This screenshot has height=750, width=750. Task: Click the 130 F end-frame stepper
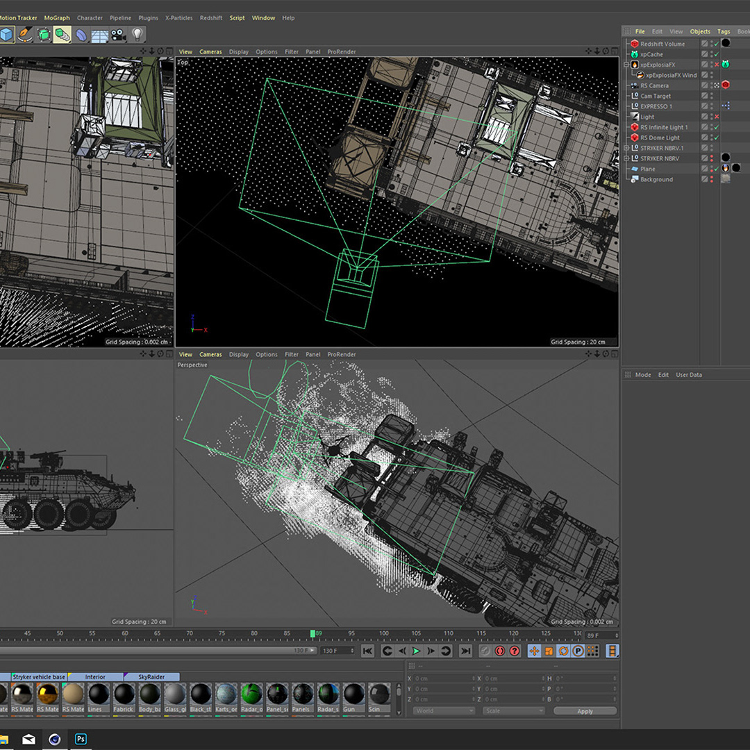point(352,651)
